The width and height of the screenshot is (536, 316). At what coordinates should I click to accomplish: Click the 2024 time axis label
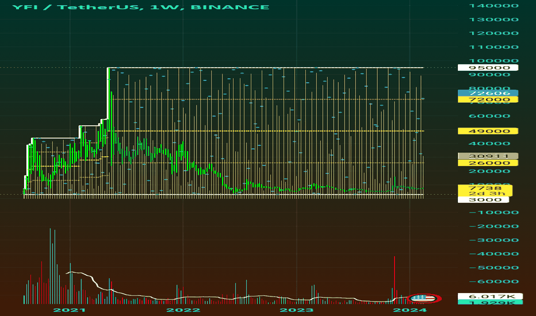coord(410,310)
